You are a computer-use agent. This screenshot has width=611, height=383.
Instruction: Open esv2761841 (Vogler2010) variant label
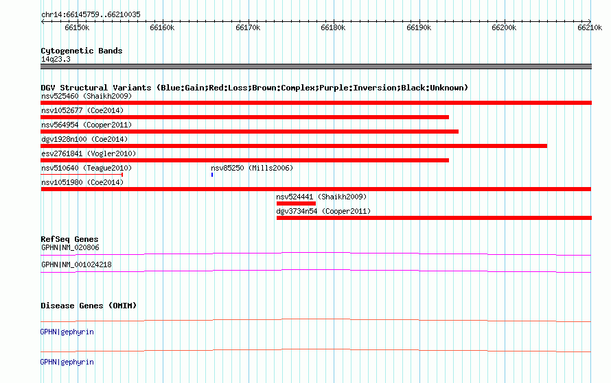[x=89, y=153]
